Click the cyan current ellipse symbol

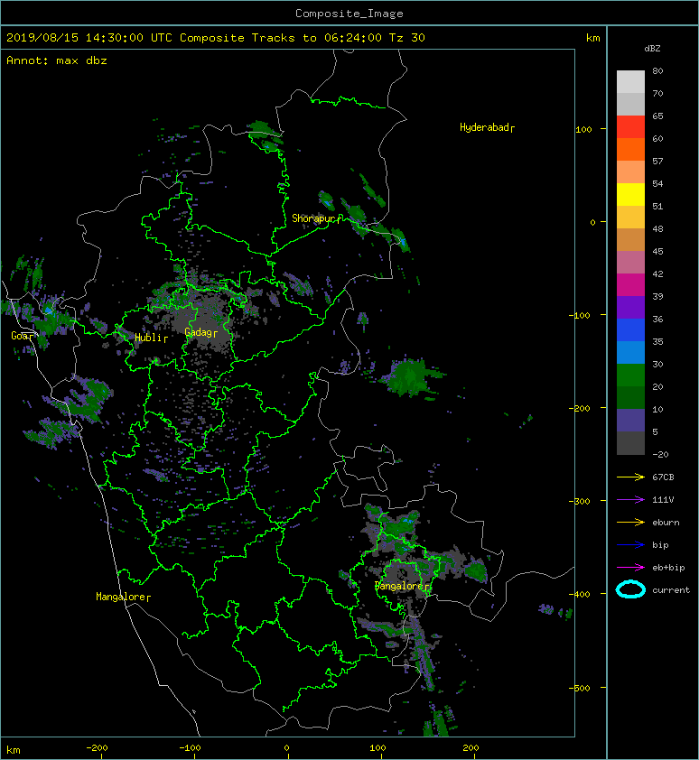[630, 590]
